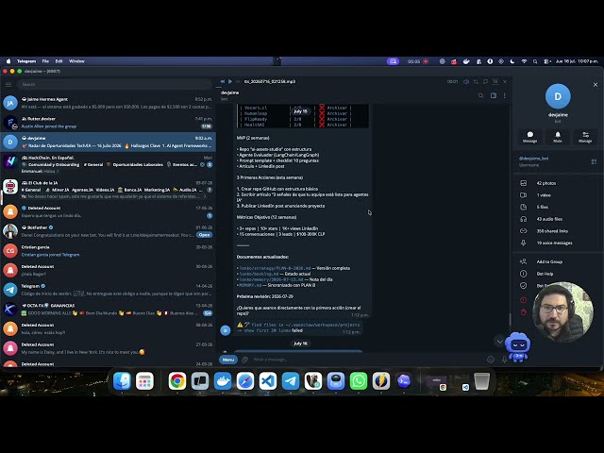604x453 pixels.
Task: Open Visual Studio Code from the dock
Action: point(268,381)
